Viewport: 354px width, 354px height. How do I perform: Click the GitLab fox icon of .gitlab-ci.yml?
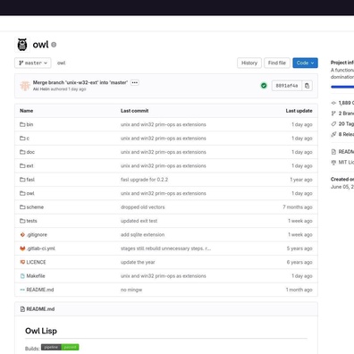point(22,249)
